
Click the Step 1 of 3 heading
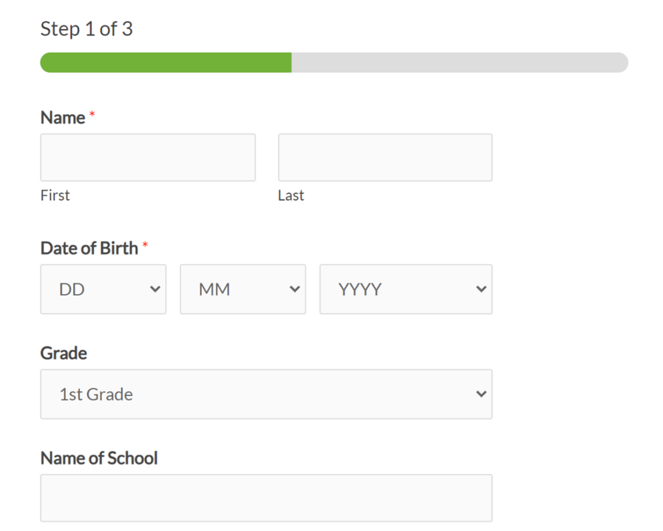pos(87,28)
